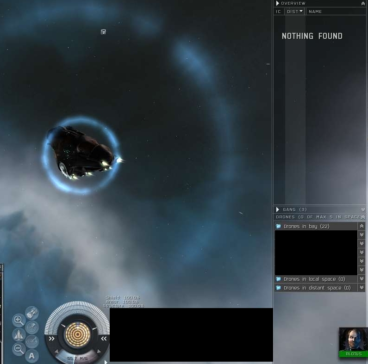Toggle the autopilot A button
This screenshot has width=368, height=364.
tap(31, 356)
